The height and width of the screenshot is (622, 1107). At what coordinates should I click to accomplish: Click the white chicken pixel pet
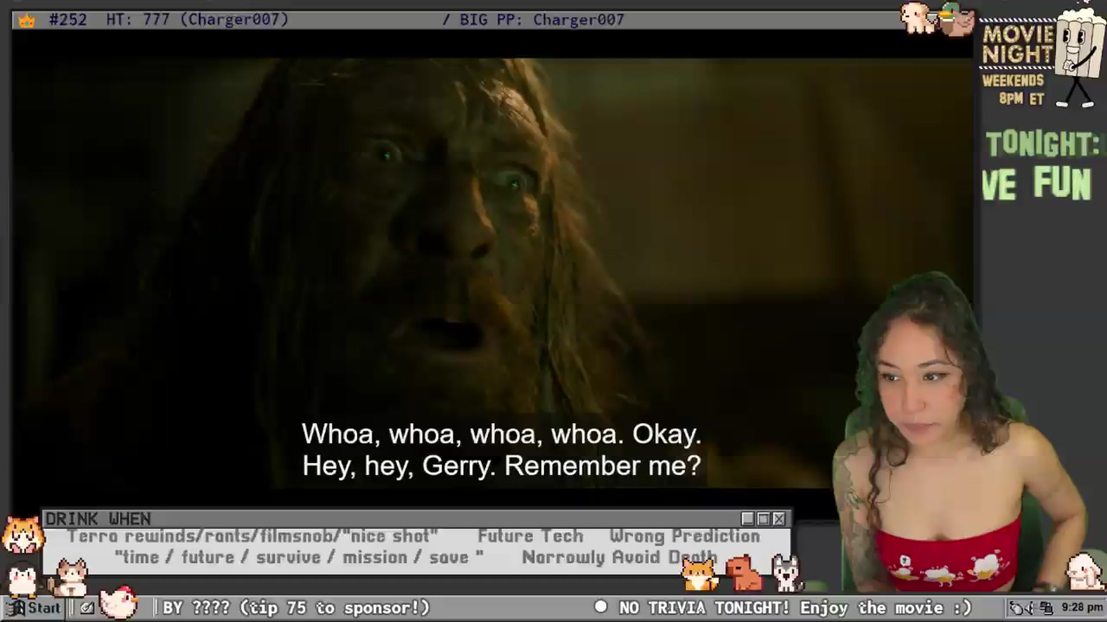point(119,601)
